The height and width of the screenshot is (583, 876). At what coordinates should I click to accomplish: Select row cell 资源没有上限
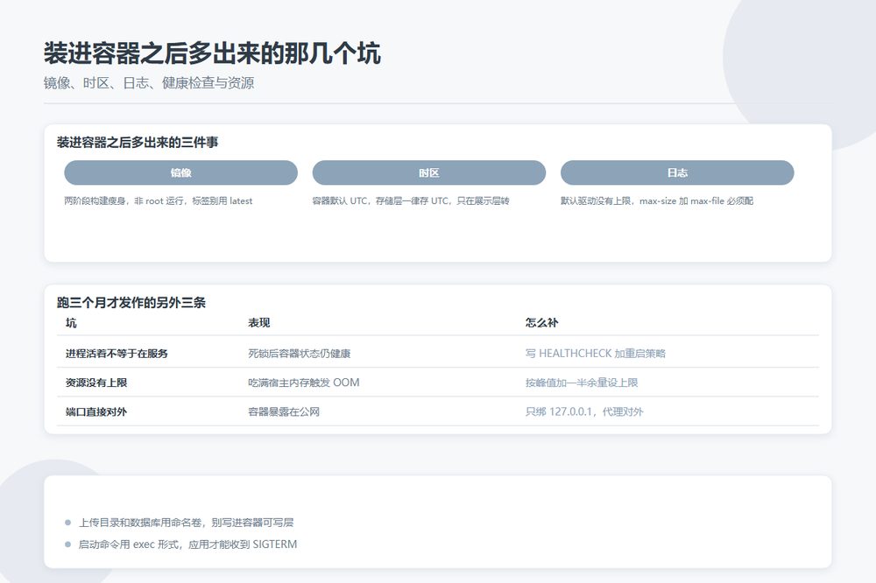(96, 383)
